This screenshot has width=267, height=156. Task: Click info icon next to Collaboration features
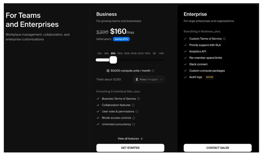pyautogui.click(x=133, y=105)
